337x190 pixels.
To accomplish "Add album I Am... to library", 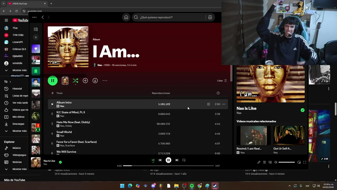I will tap(85, 80).
